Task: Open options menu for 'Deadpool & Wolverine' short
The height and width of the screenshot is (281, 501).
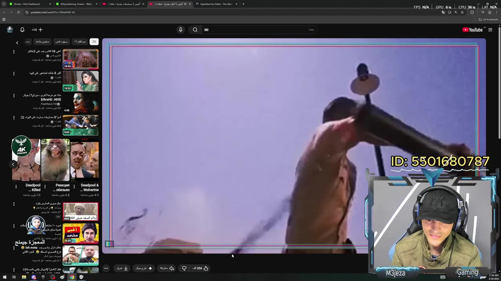Action: pos(74,187)
